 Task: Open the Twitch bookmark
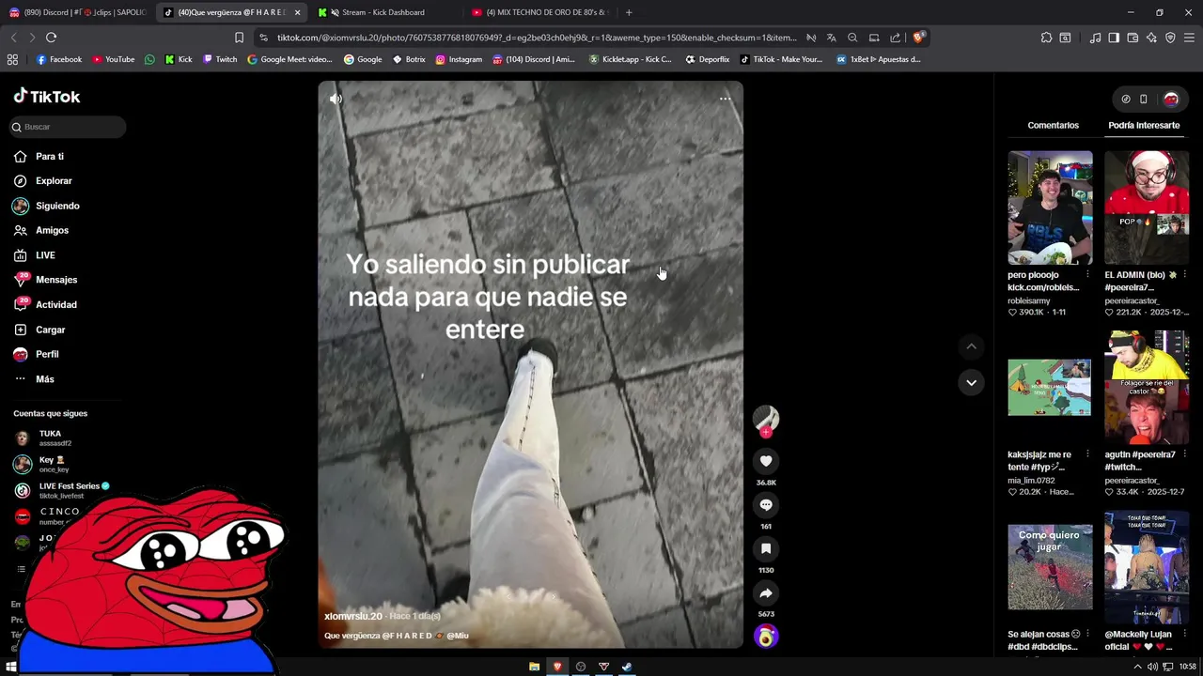click(220, 59)
